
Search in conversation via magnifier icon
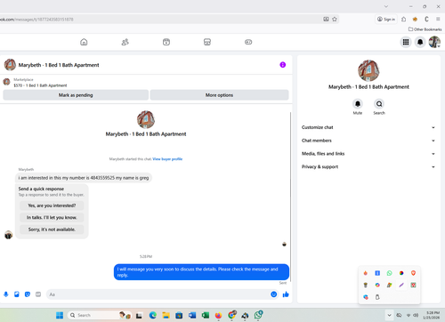(x=379, y=104)
